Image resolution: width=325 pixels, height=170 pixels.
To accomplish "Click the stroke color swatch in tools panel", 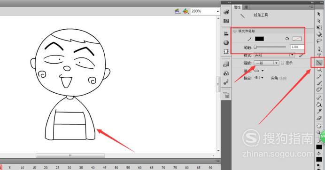I will tap(319, 147).
